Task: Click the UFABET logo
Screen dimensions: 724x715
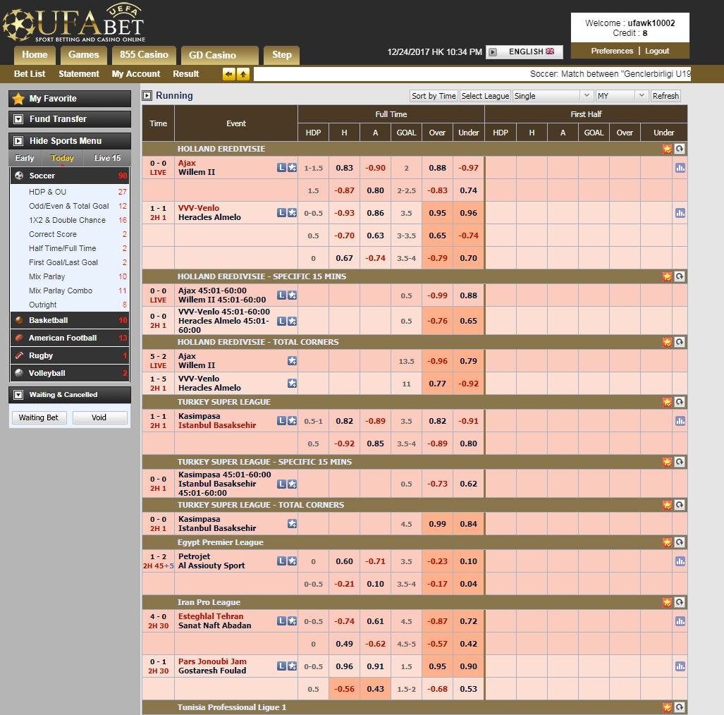Action: [x=74, y=23]
